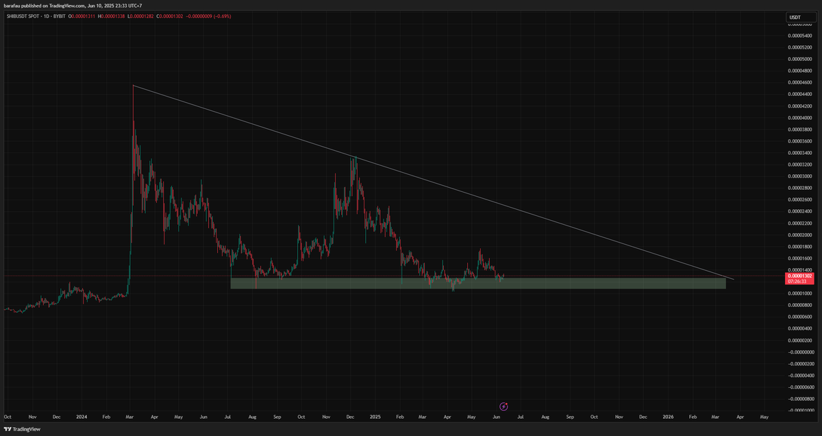The image size is (822, 436).
Task: Click the 2025 label on time axis
Action: [375, 416]
